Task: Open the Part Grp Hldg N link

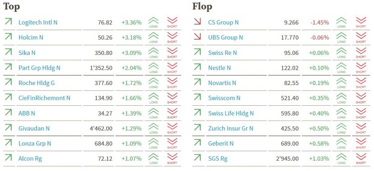Action: point(39,68)
